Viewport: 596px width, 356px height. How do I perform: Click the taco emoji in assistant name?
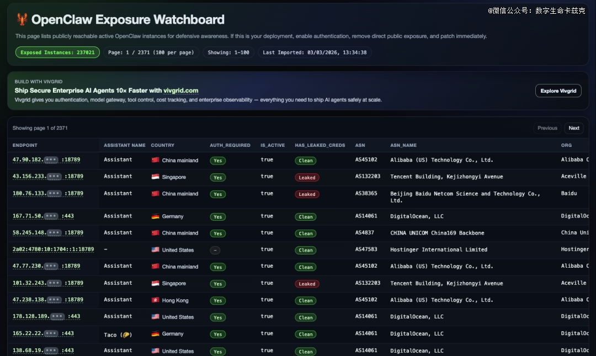point(125,334)
